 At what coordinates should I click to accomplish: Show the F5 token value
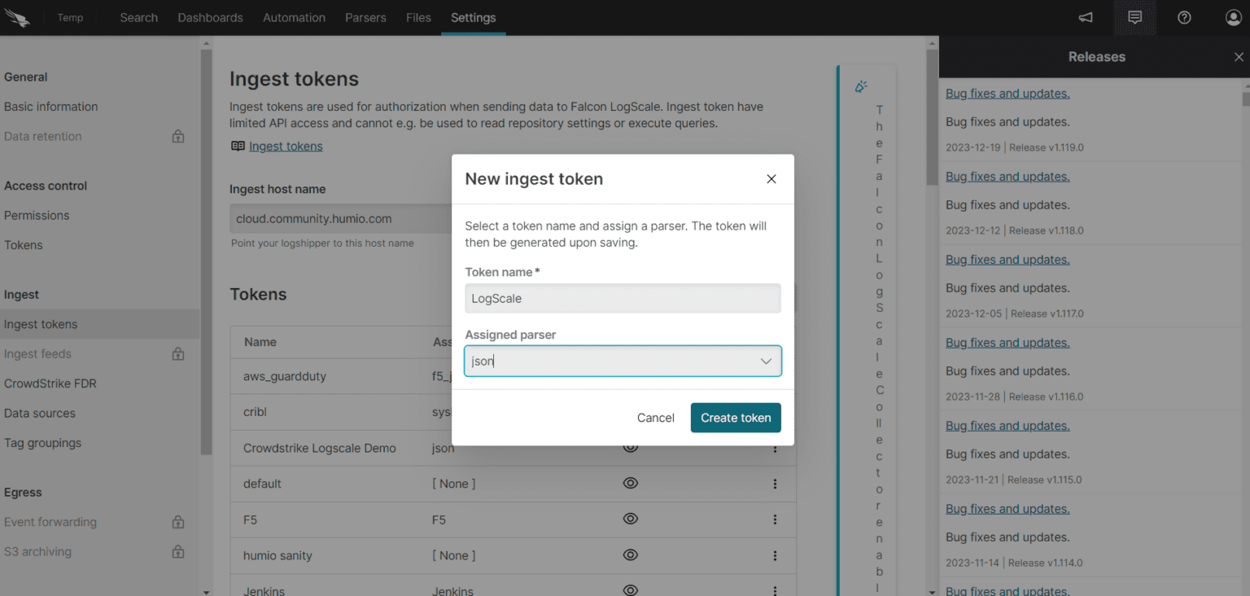[x=631, y=519]
